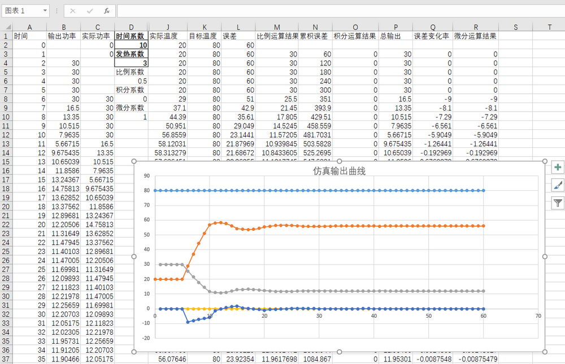Click the Name Box showing 图表 1
Viewport: 565px width, 364px height.
(21, 11)
